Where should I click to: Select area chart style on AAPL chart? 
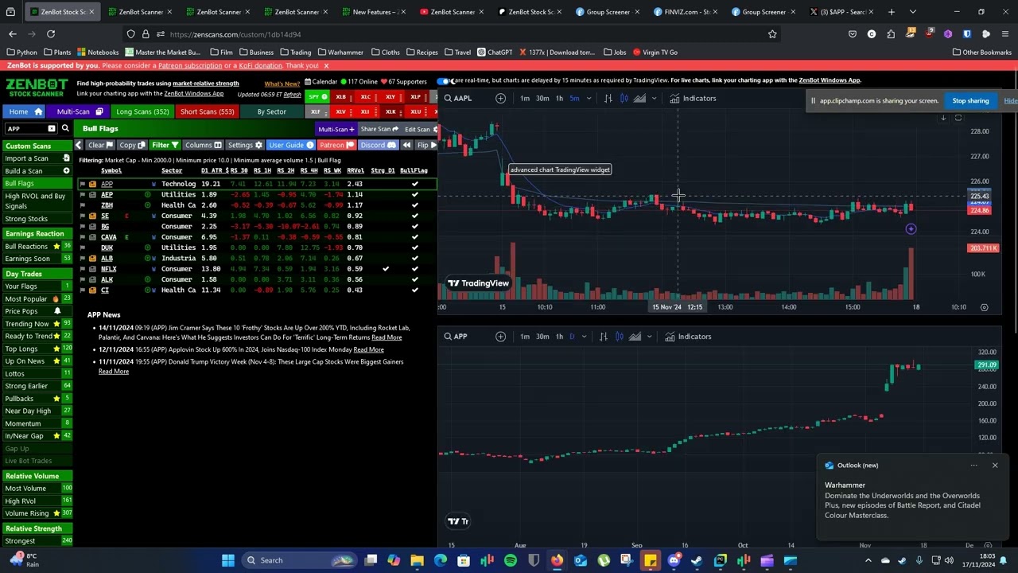[640, 99]
